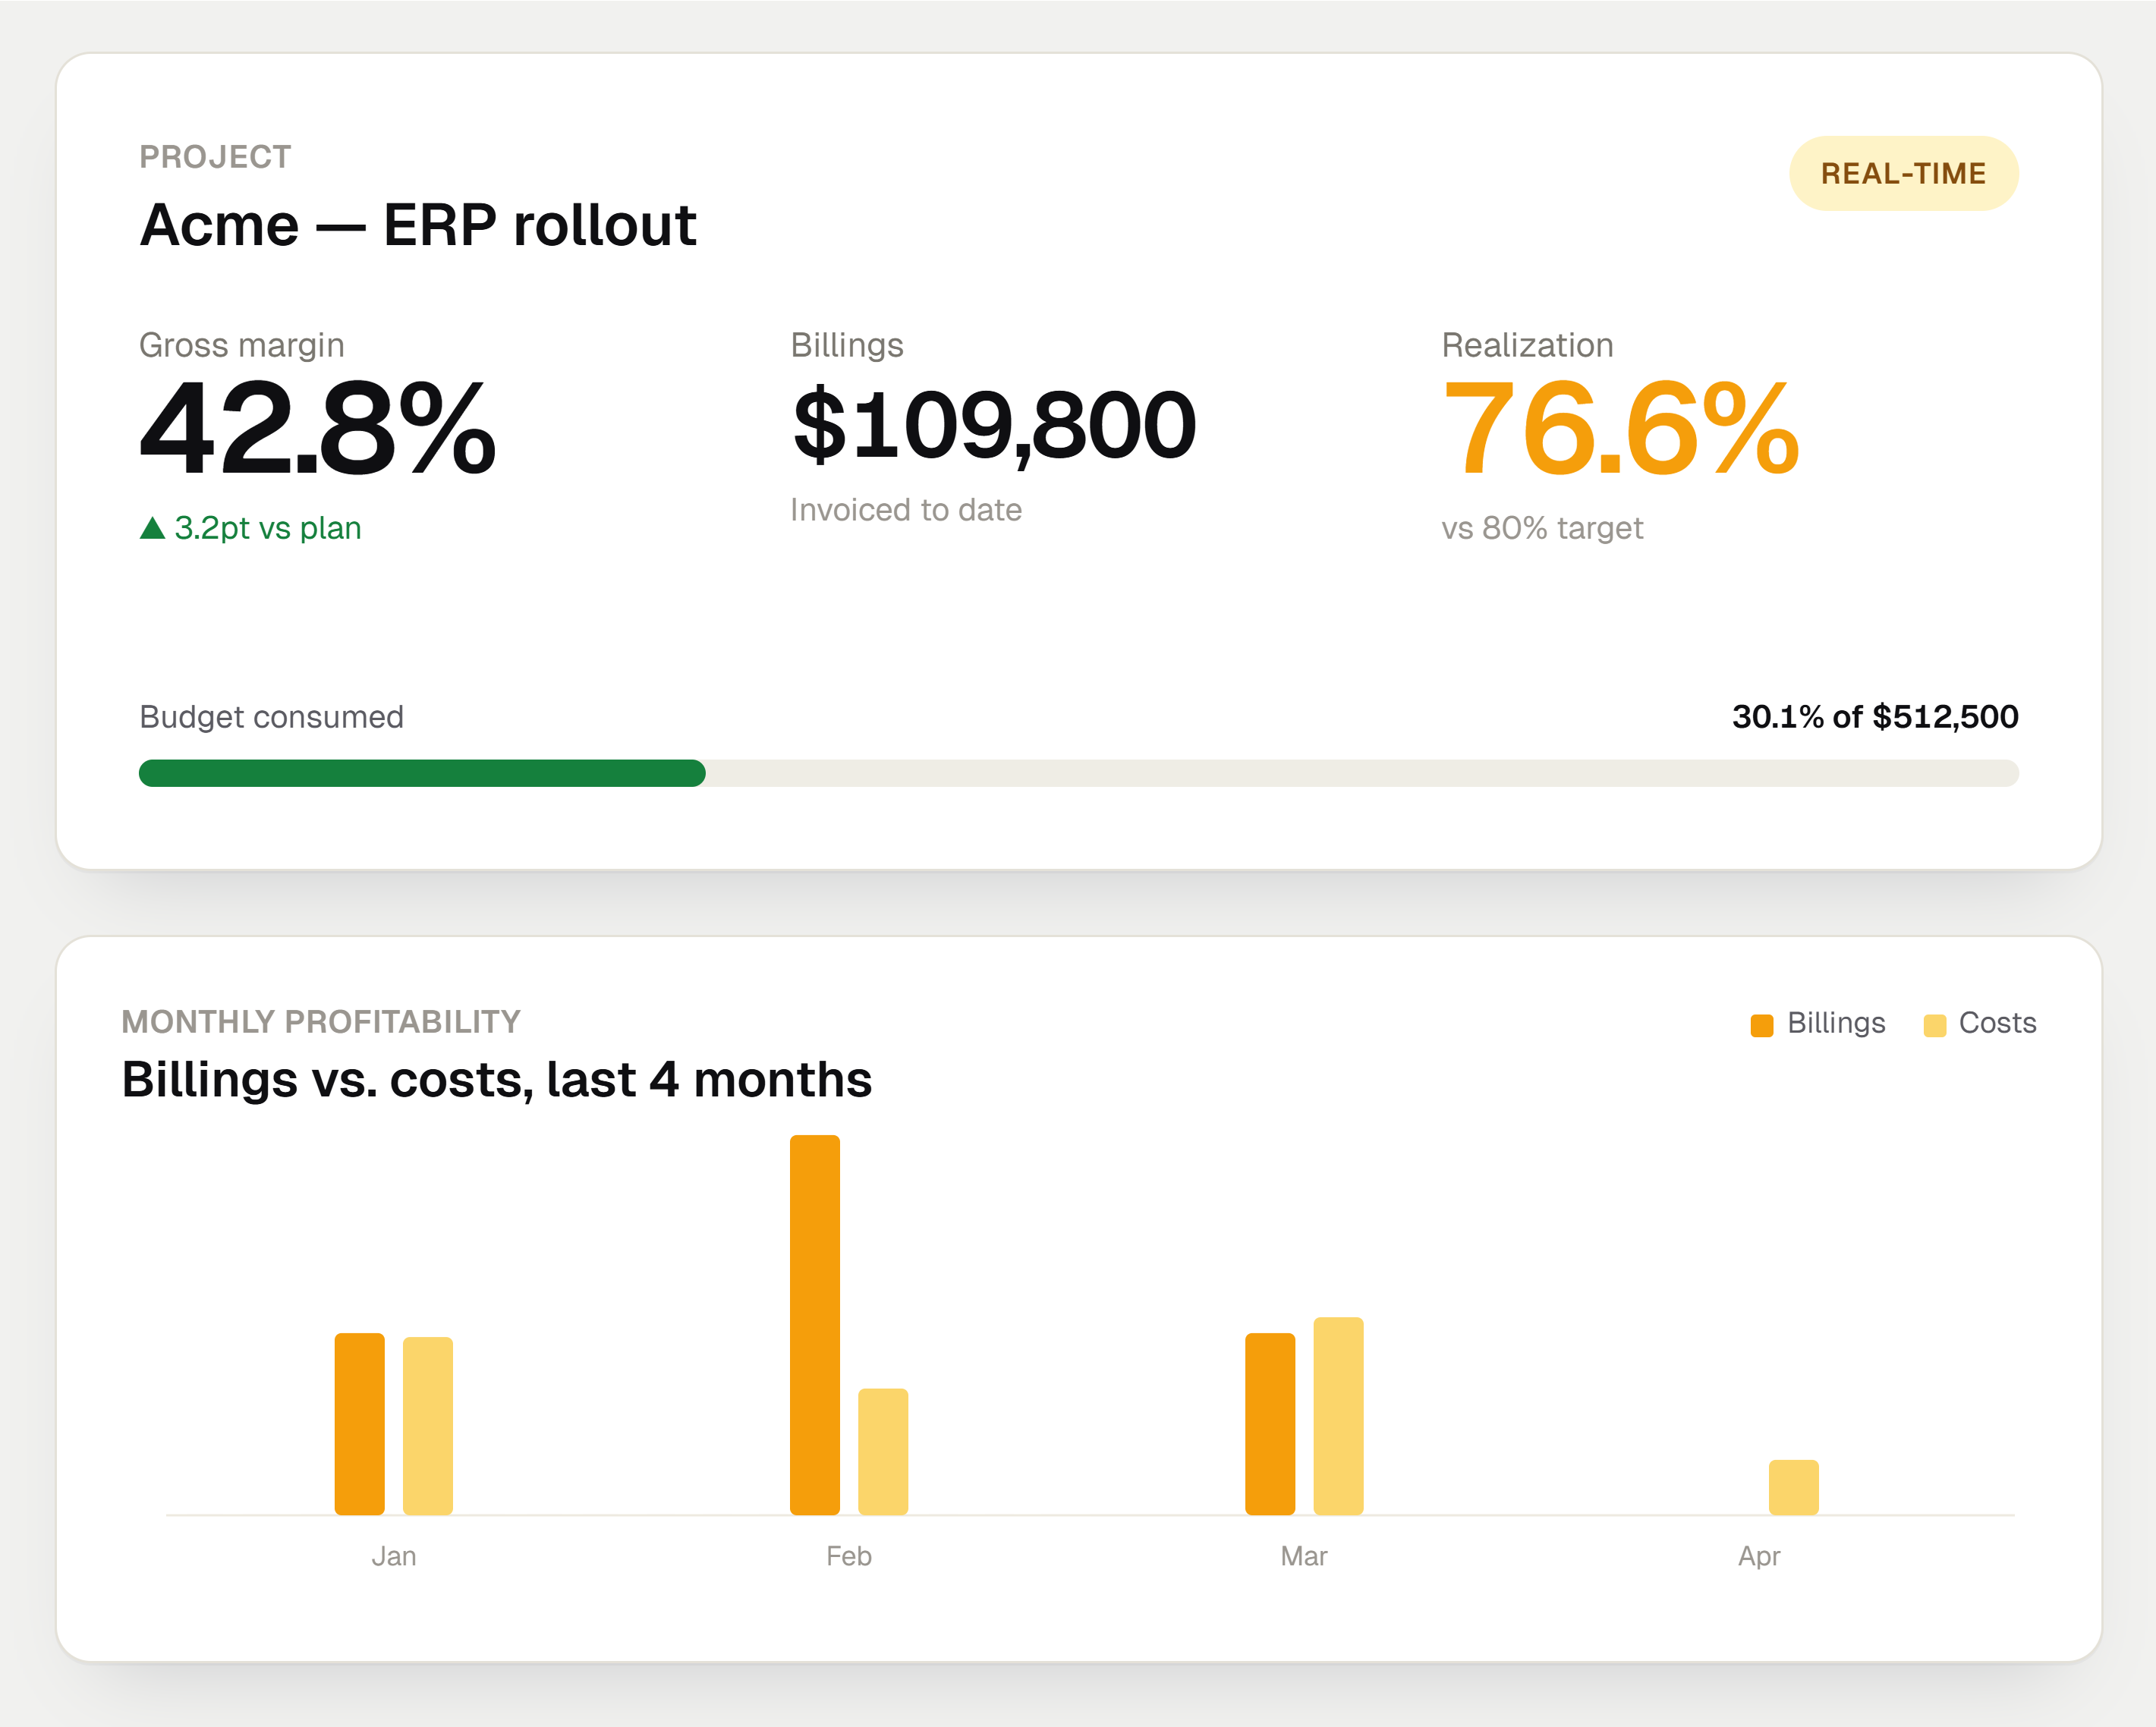Image resolution: width=2156 pixels, height=1727 pixels.
Task: Click the Billings metric label
Action: [x=847, y=345]
